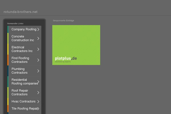
Task: Click chevron arrow beside Electrical Contractors Inc
Action: point(38,49)
